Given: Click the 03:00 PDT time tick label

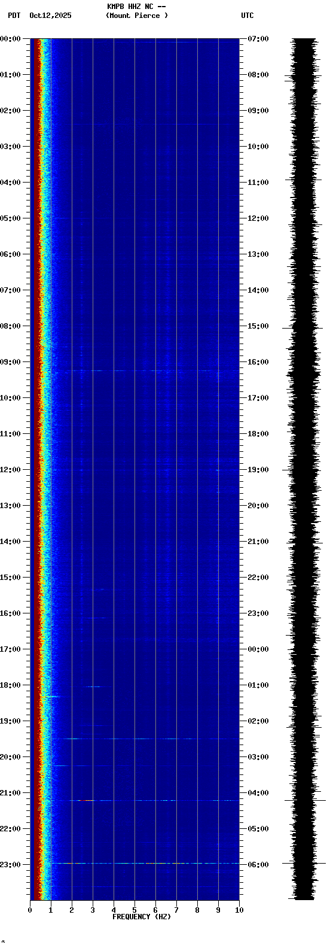Looking at the screenshot, I should click(11, 147).
